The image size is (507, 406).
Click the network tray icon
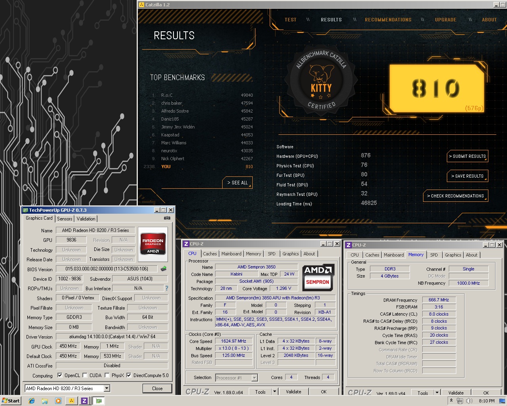click(x=459, y=401)
